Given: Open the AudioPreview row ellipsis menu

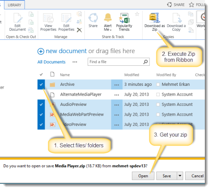Looking at the screenshot, I should coord(117,105).
